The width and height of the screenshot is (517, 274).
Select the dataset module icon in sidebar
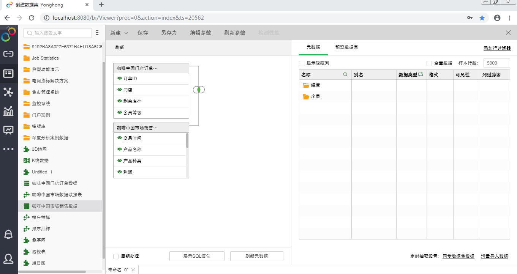pyautogui.click(x=8, y=73)
